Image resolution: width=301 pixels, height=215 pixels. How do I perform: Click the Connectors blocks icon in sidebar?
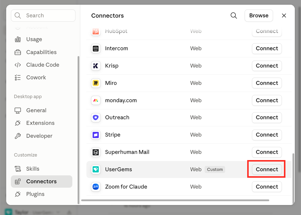point(18,182)
